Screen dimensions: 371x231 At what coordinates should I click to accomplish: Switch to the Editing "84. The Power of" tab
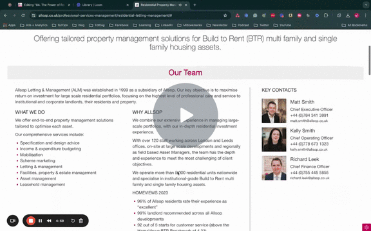pos(44,4)
